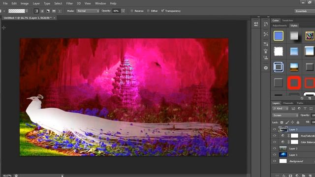Click the gradient preview swatch
This screenshot has width=315, height=177.
[16, 11]
